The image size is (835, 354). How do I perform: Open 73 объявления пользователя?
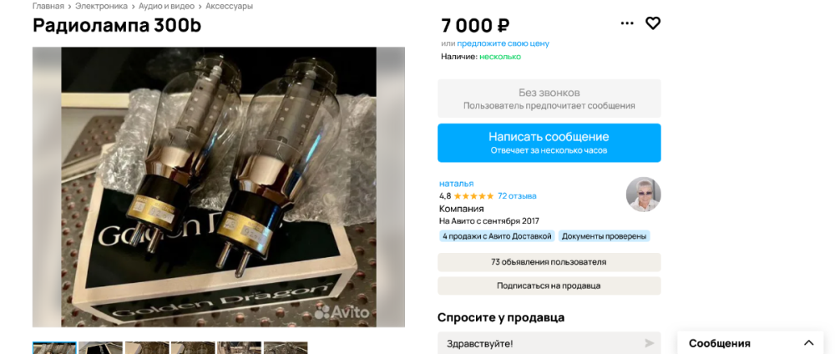pyautogui.click(x=549, y=262)
